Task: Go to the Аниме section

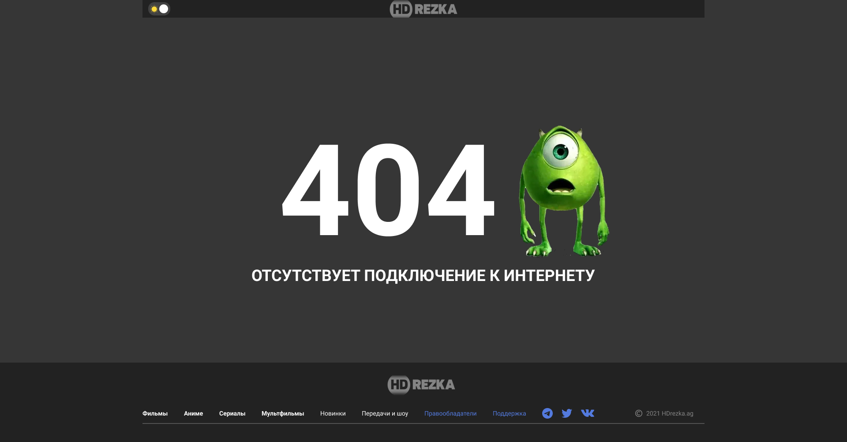Action: [193, 413]
